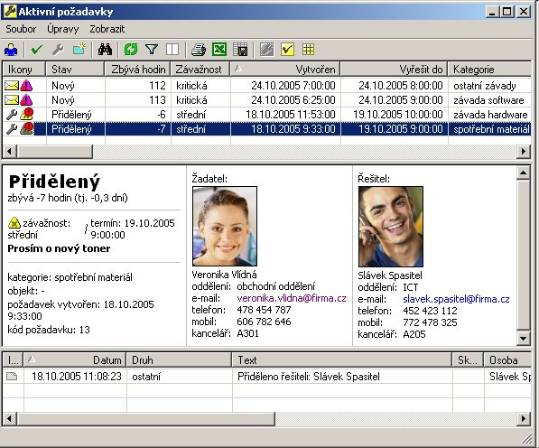Refresh the list with green arrows icon
This screenshot has width=539, height=448.
[x=131, y=50]
